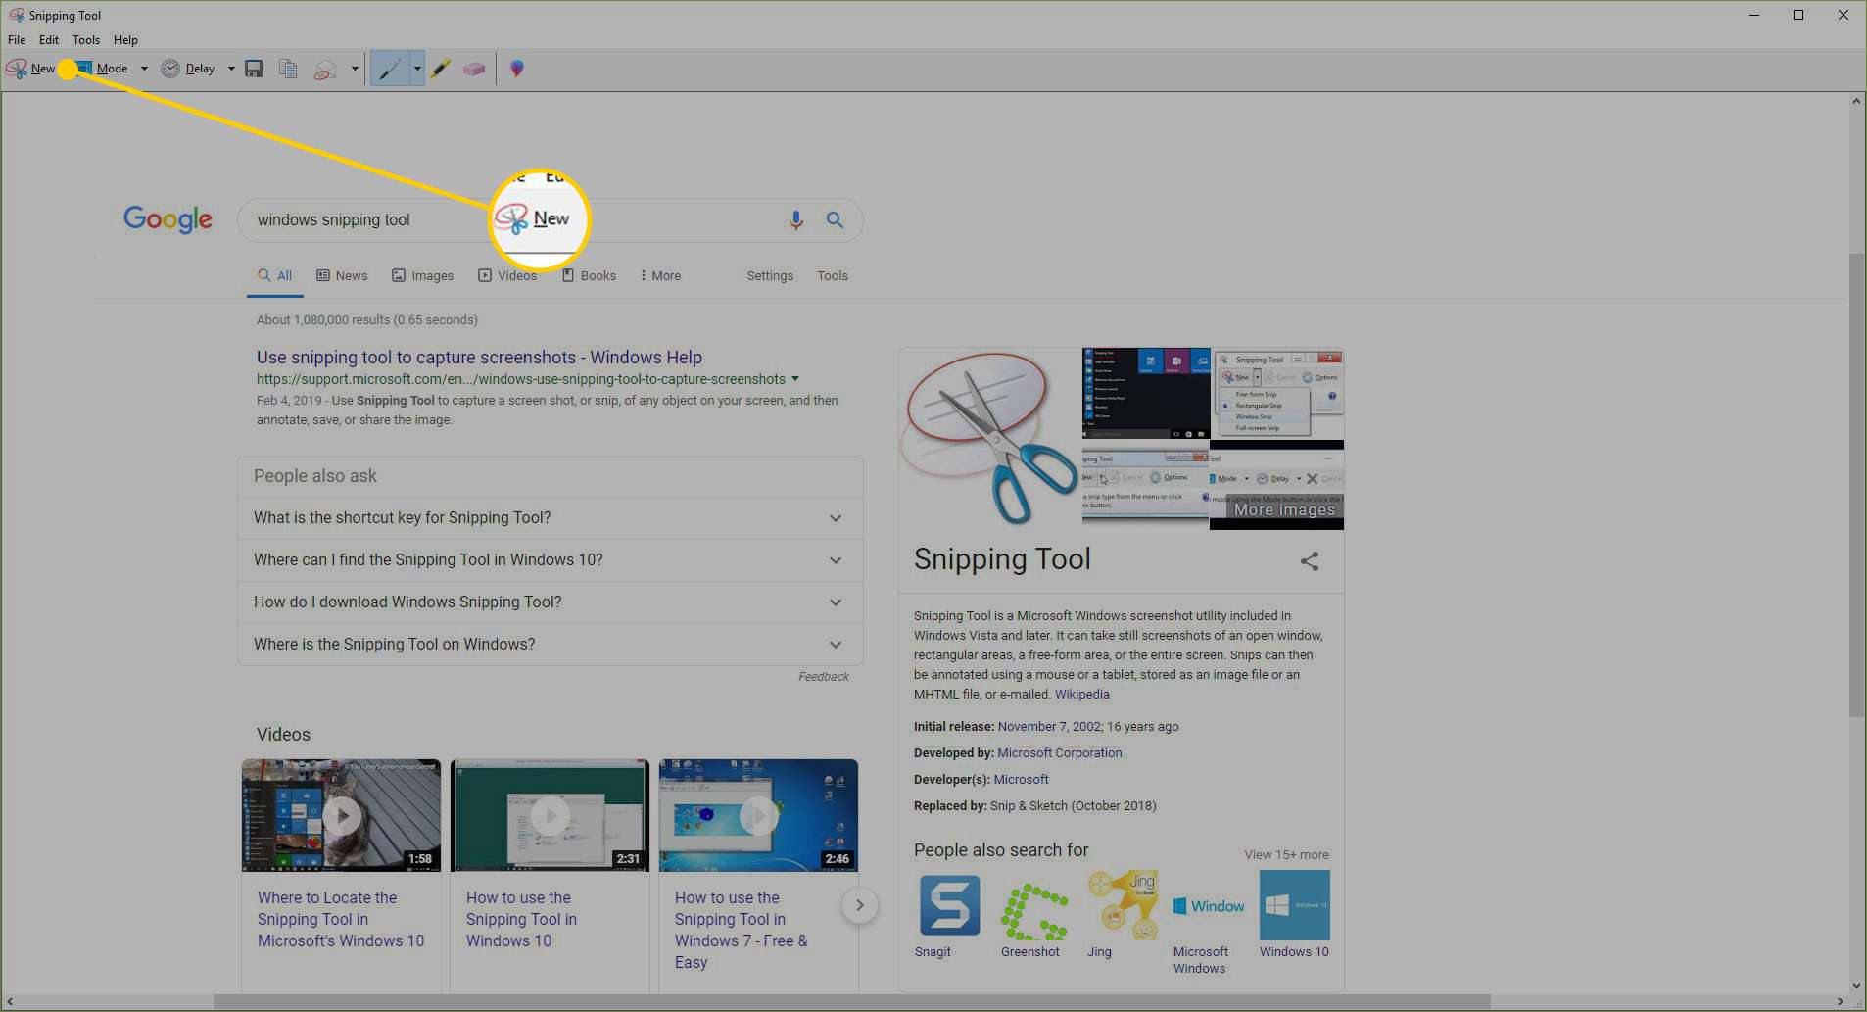This screenshot has height=1012, width=1867.
Task: Start a New snip
Action: pos(30,69)
